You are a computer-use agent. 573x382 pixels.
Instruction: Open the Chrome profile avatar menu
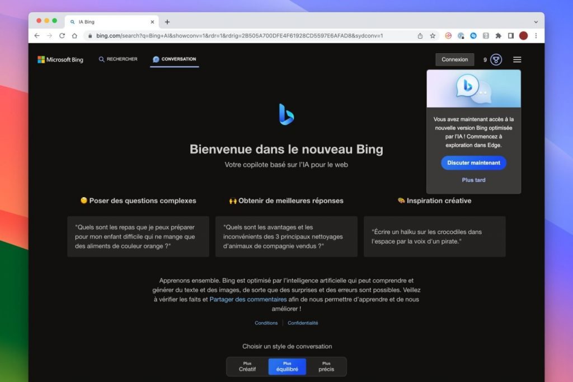tap(523, 36)
